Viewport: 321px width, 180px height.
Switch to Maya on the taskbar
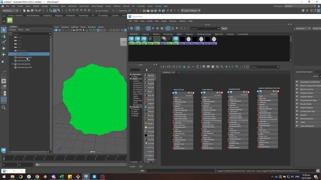pyautogui.click(x=86, y=176)
